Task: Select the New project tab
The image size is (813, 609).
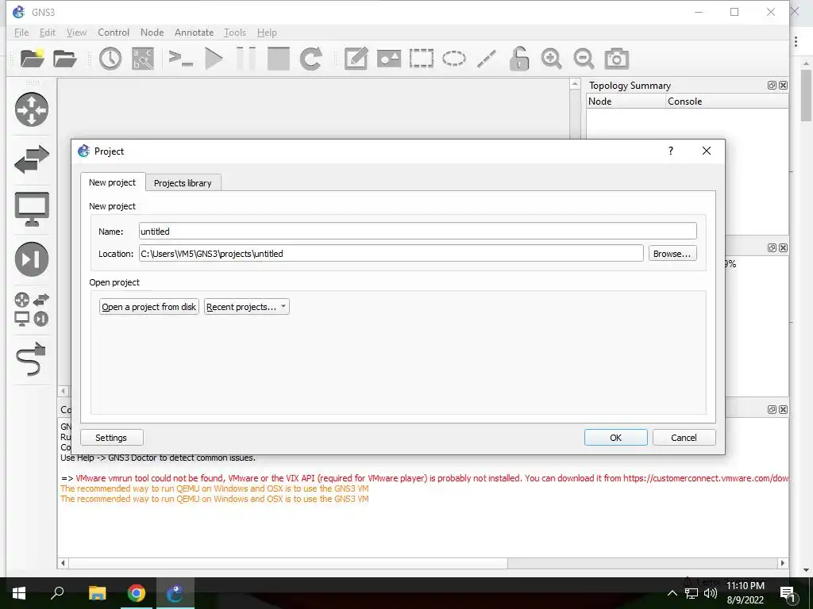Action: (x=112, y=182)
